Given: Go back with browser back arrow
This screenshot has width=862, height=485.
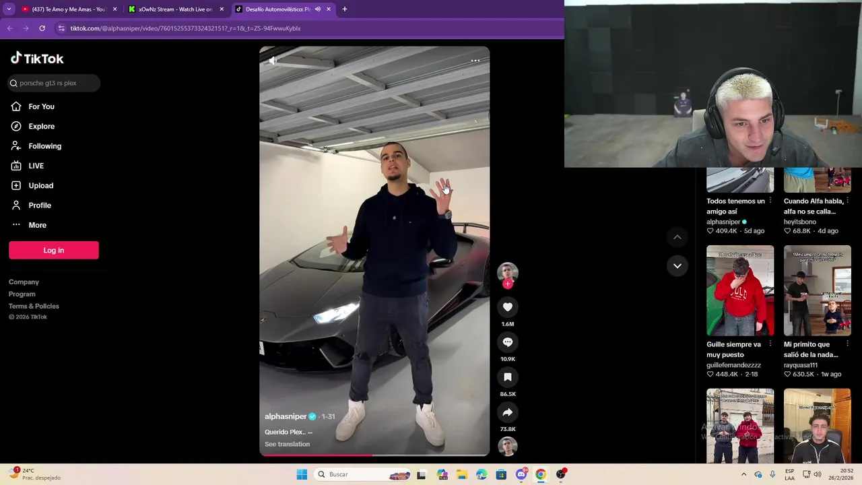Looking at the screenshot, I should pyautogui.click(x=9, y=28).
